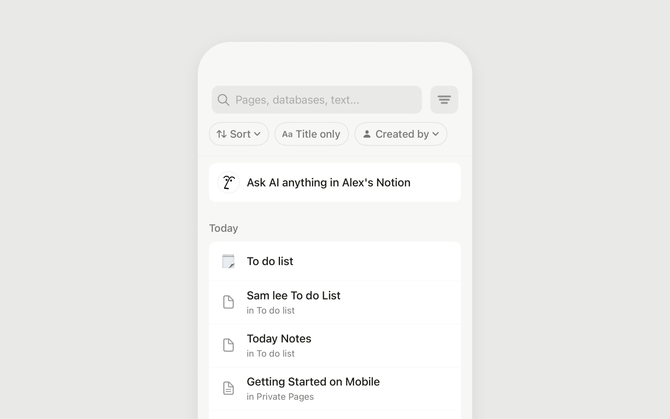Click the chevron on the Created by chip
The image size is (670, 419).
[x=436, y=134]
